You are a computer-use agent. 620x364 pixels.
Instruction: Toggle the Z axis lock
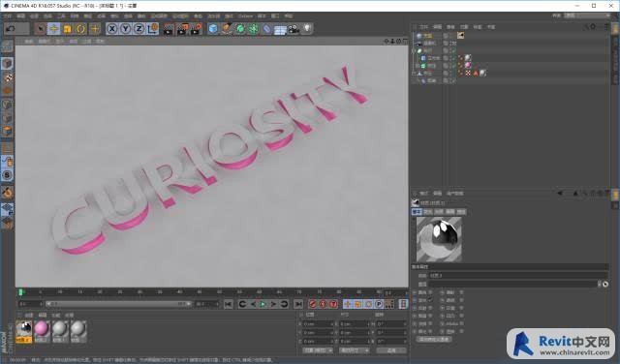coord(139,29)
